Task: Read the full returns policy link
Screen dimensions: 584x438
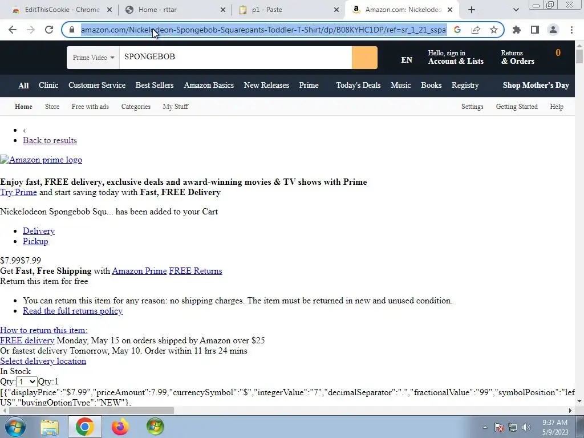Action: pyautogui.click(x=72, y=311)
